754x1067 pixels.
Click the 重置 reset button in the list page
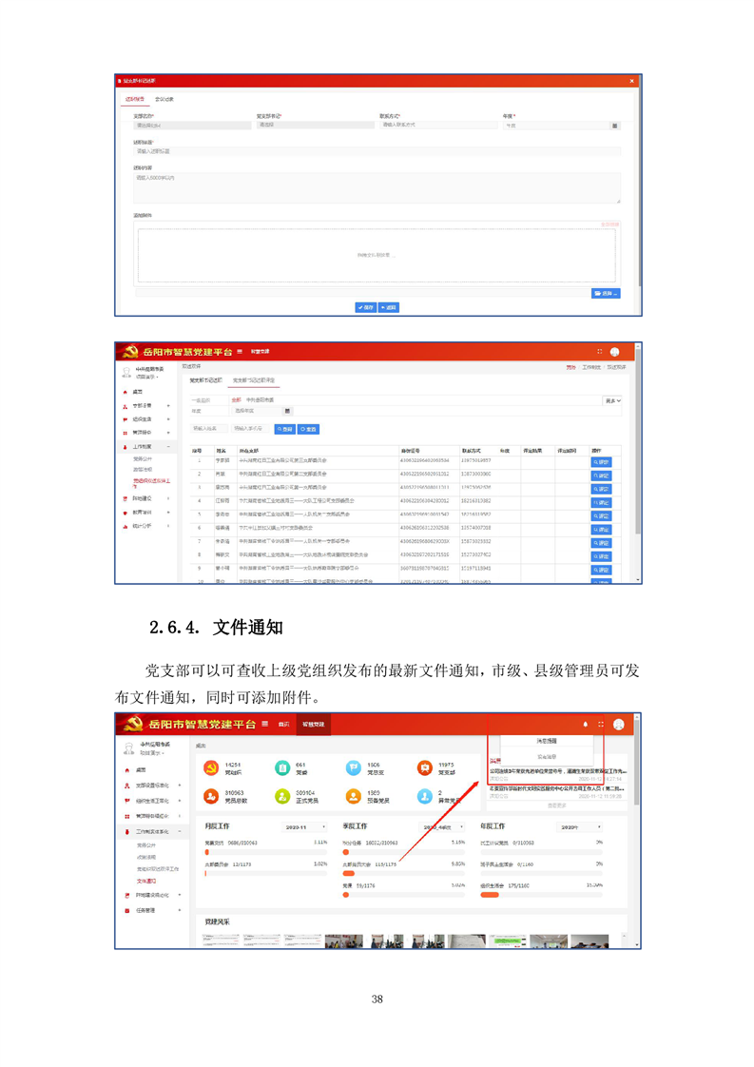point(308,430)
